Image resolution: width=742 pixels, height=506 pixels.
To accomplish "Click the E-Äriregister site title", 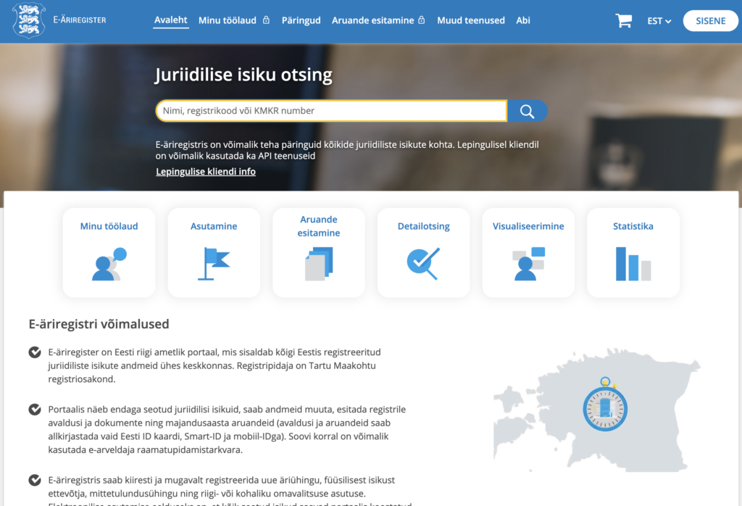I will [80, 20].
